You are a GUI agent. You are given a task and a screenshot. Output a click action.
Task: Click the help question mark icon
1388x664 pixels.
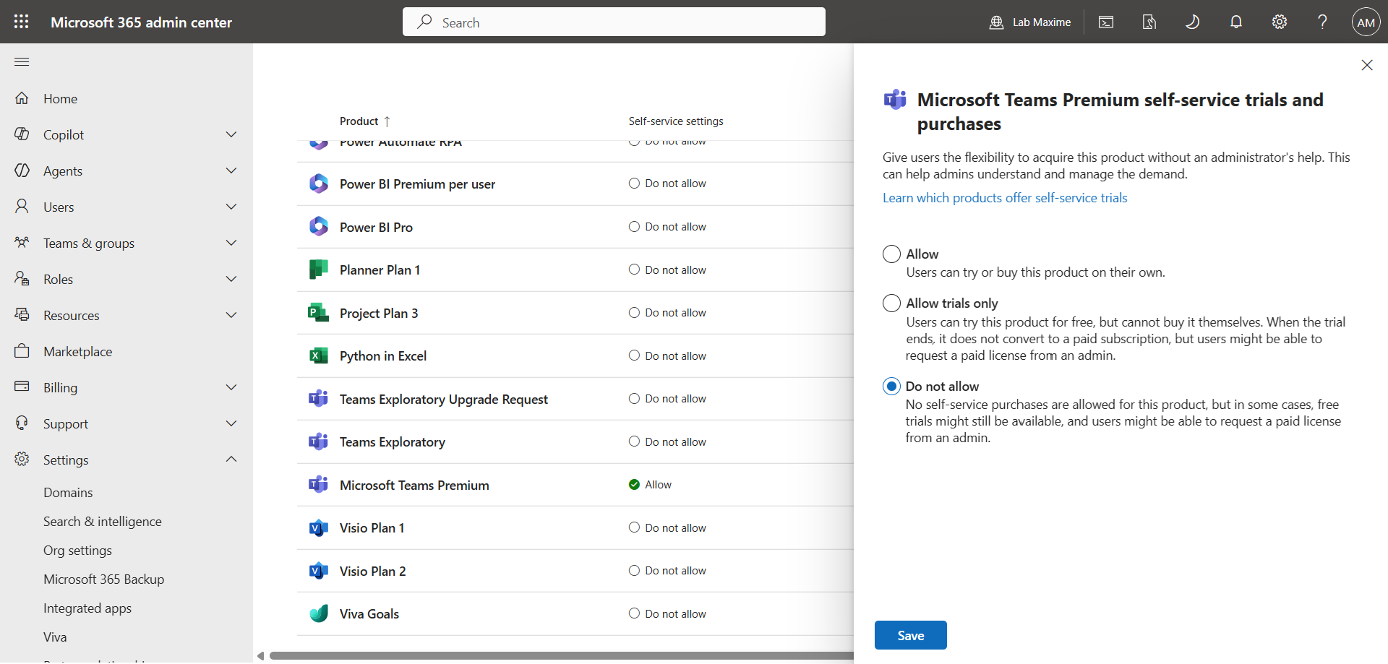(1322, 22)
